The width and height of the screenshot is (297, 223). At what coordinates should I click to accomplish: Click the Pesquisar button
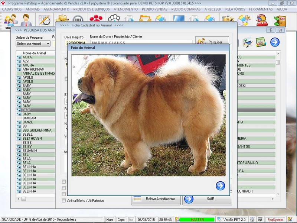(212, 40)
